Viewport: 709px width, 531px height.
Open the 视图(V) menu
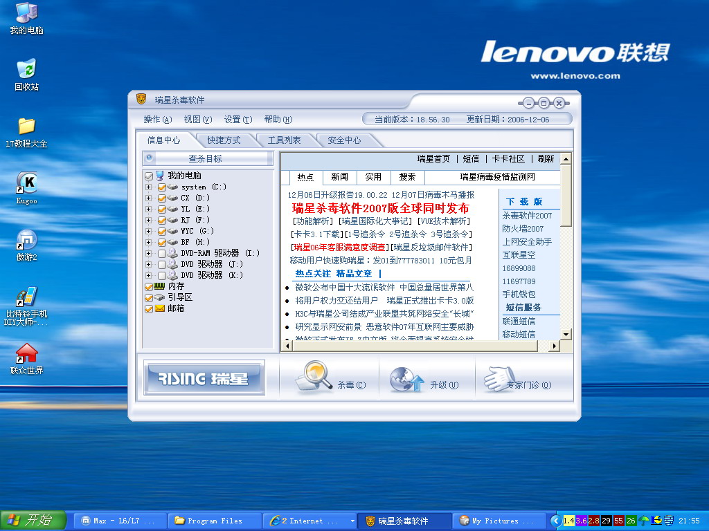click(x=197, y=119)
